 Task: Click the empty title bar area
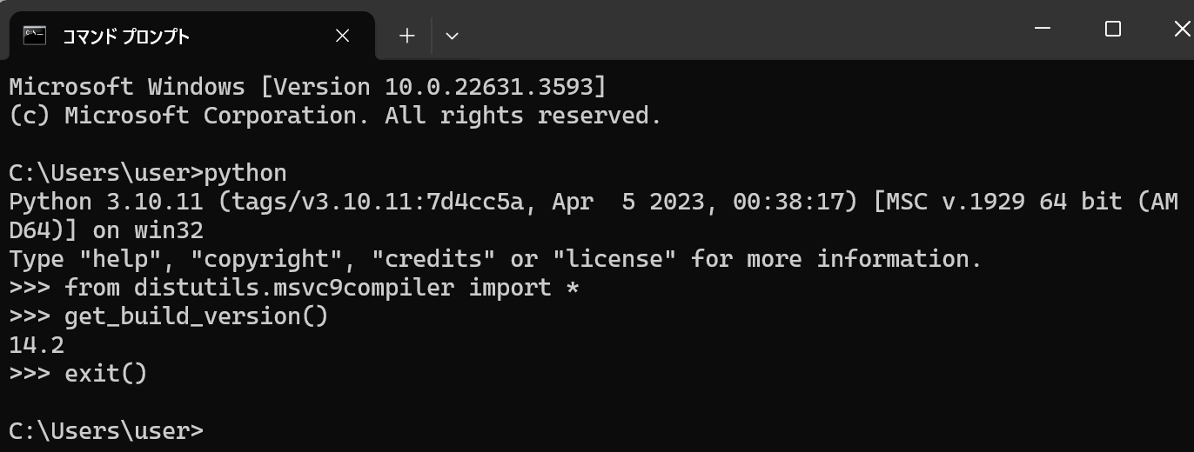click(740, 30)
